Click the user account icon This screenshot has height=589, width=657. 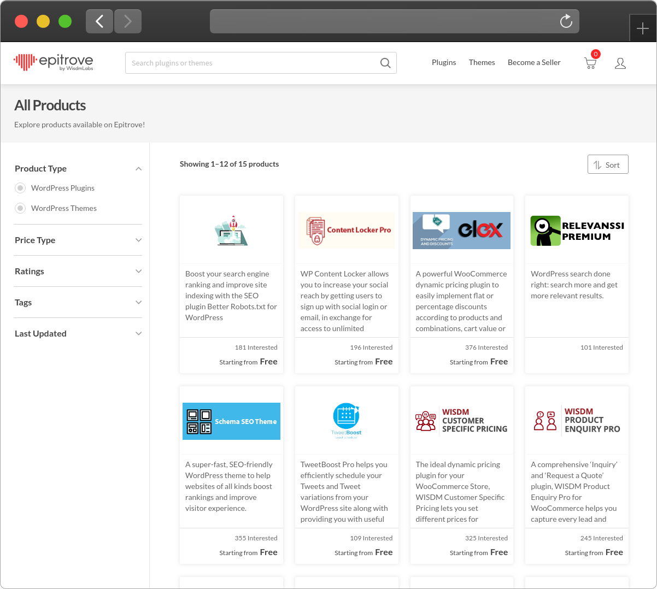620,63
